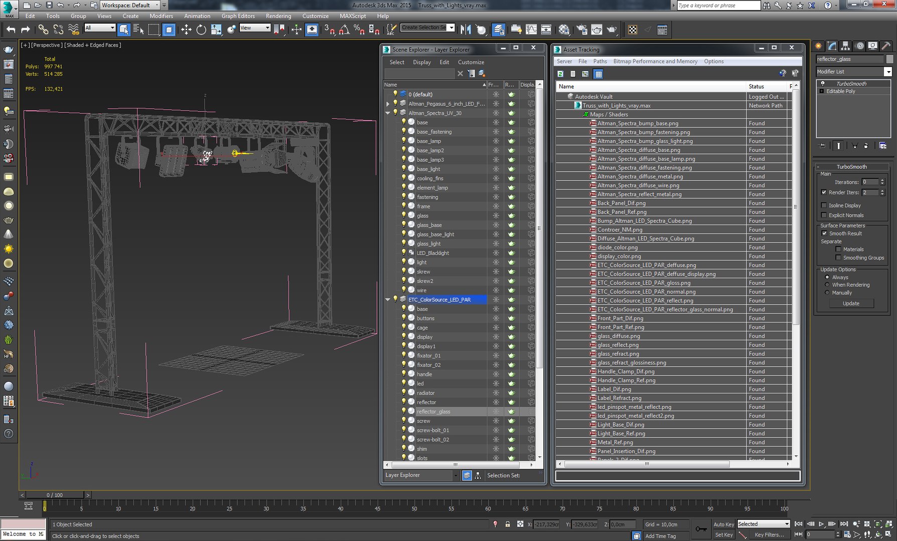Open the Bitmap Performance and Memory menu

(655, 61)
